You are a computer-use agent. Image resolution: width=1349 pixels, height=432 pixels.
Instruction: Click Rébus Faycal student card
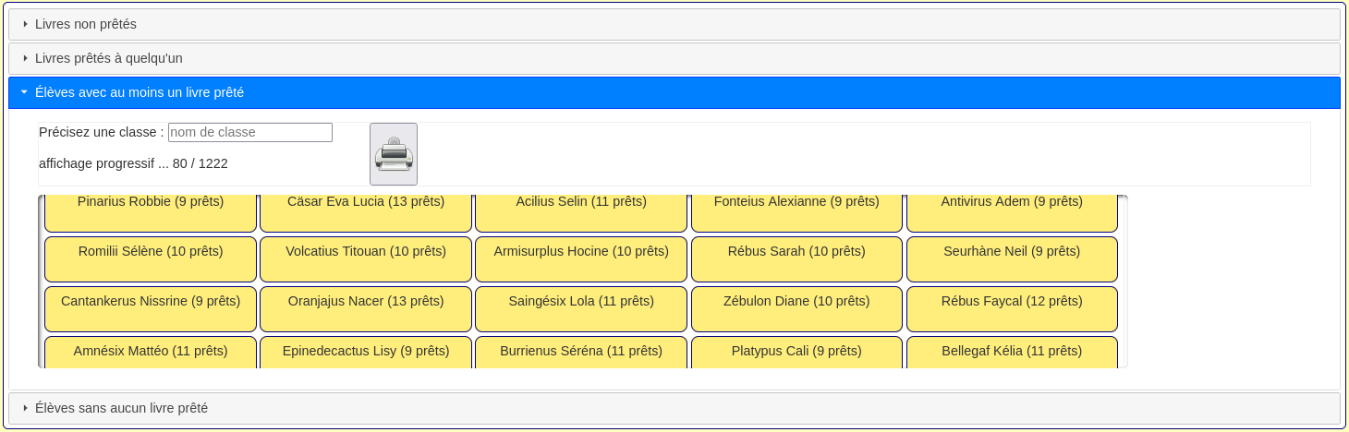coord(1012,309)
